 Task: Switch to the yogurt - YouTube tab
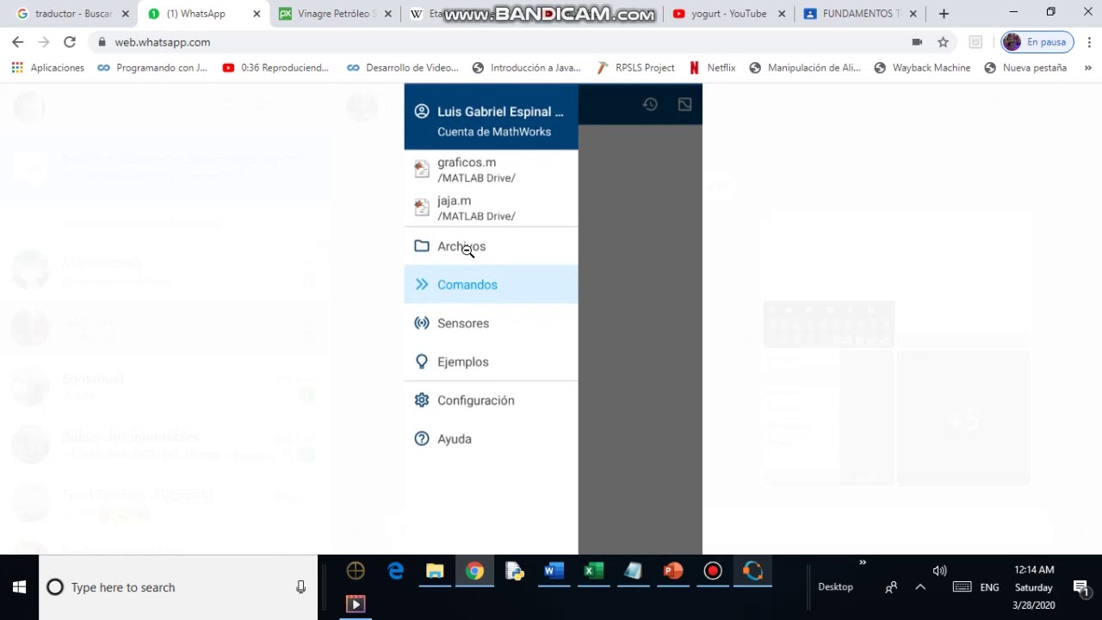(x=727, y=14)
